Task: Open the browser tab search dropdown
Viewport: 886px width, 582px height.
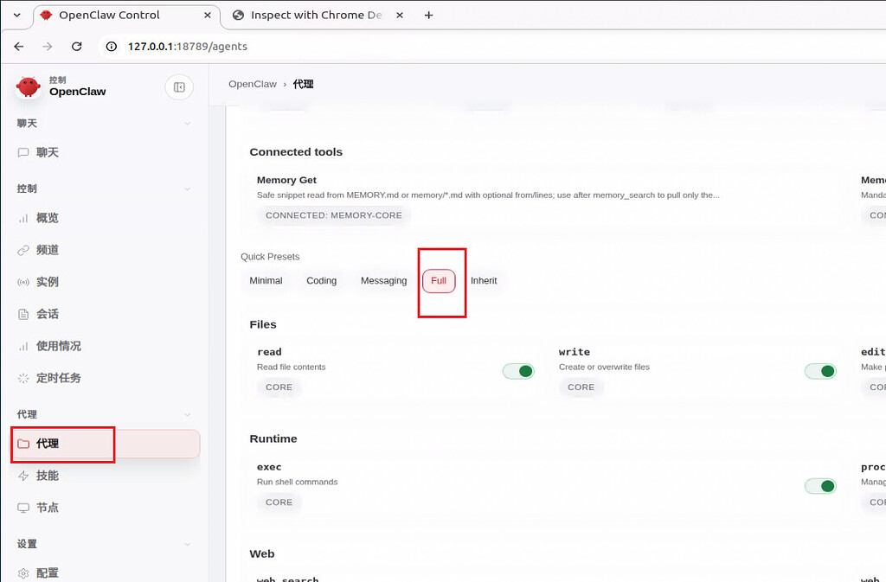Action: tap(17, 16)
